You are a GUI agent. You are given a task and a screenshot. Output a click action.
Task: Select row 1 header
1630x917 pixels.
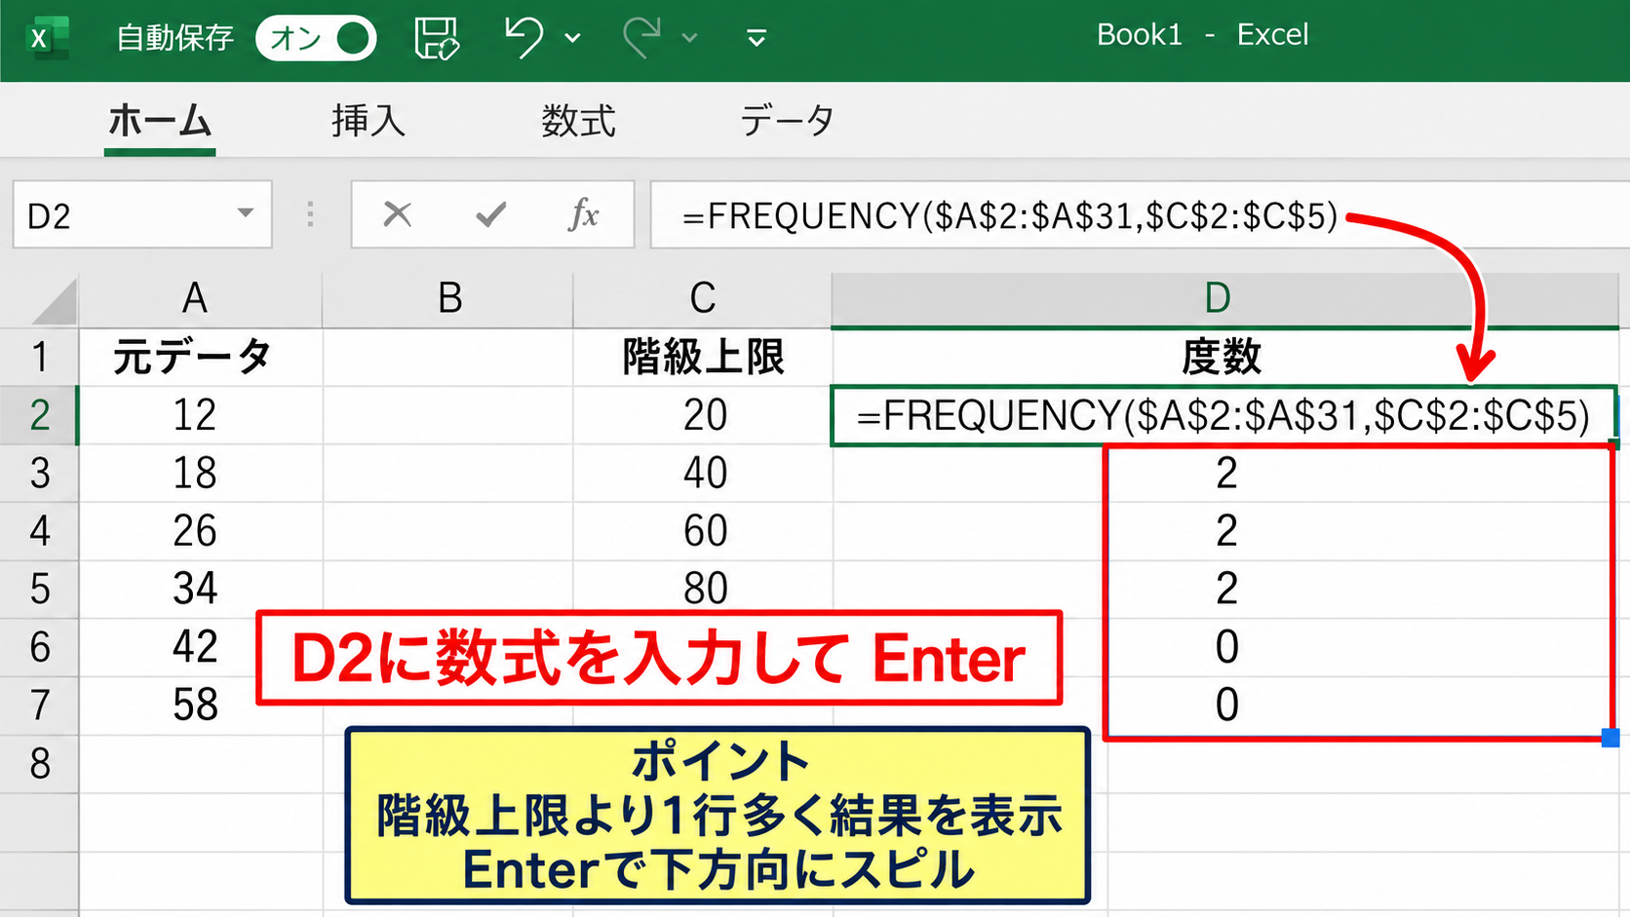point(39,358)
